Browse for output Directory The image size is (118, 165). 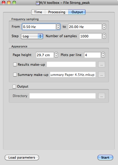(102, 96)
